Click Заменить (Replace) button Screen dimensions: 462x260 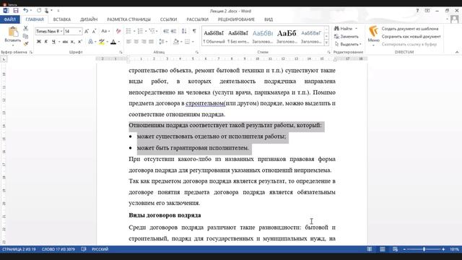point(346,37)
